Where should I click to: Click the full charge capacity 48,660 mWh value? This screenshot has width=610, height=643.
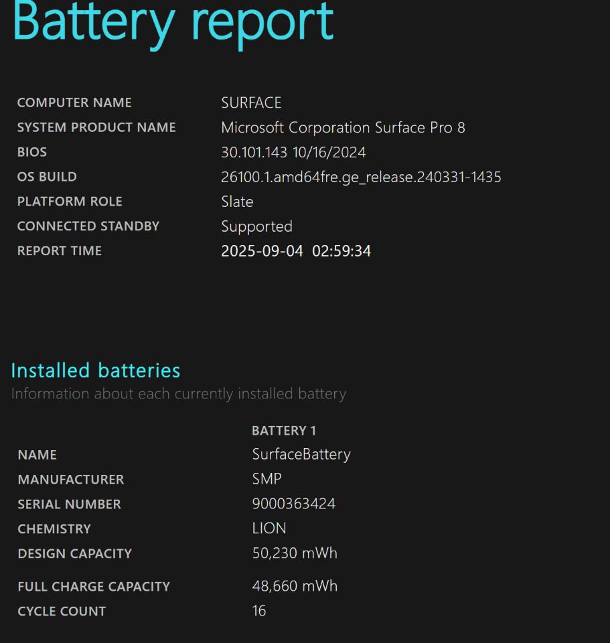tap(295, 586)
